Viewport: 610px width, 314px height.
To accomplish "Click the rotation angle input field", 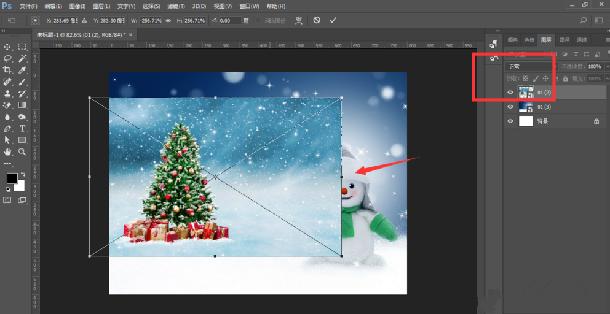I will (x=230, y=20).
